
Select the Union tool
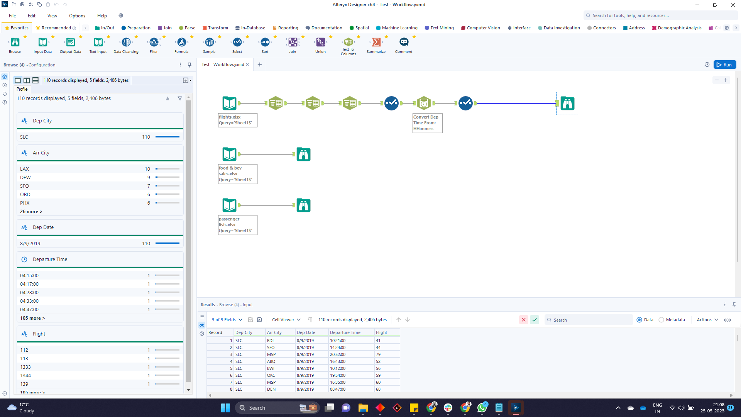tap(320, 42)
